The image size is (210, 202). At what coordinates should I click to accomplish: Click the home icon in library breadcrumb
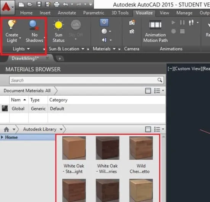(x=6, y=129)
